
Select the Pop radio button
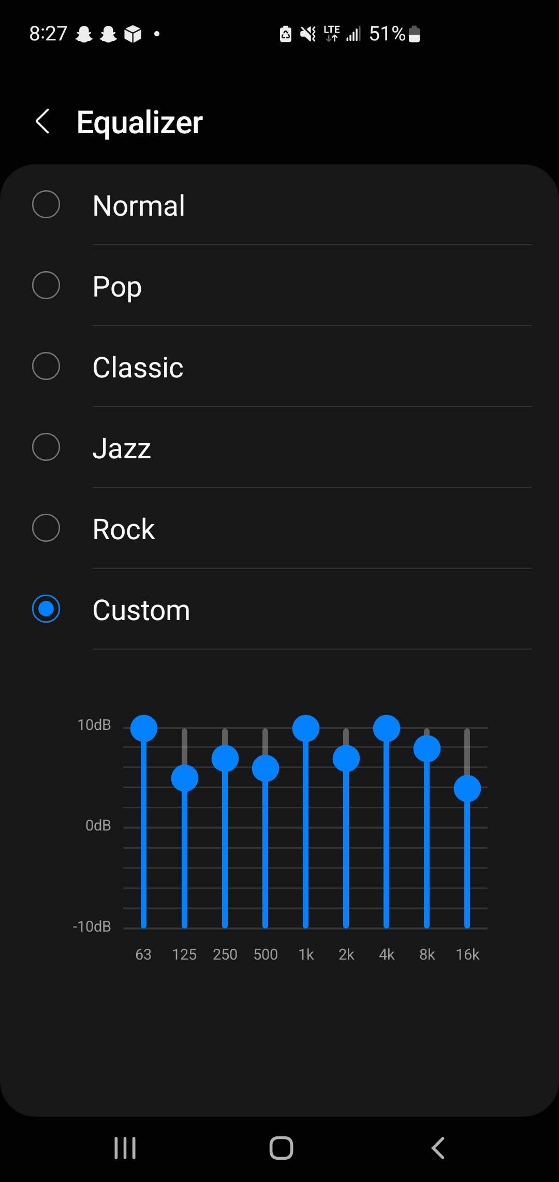[46, 285]
